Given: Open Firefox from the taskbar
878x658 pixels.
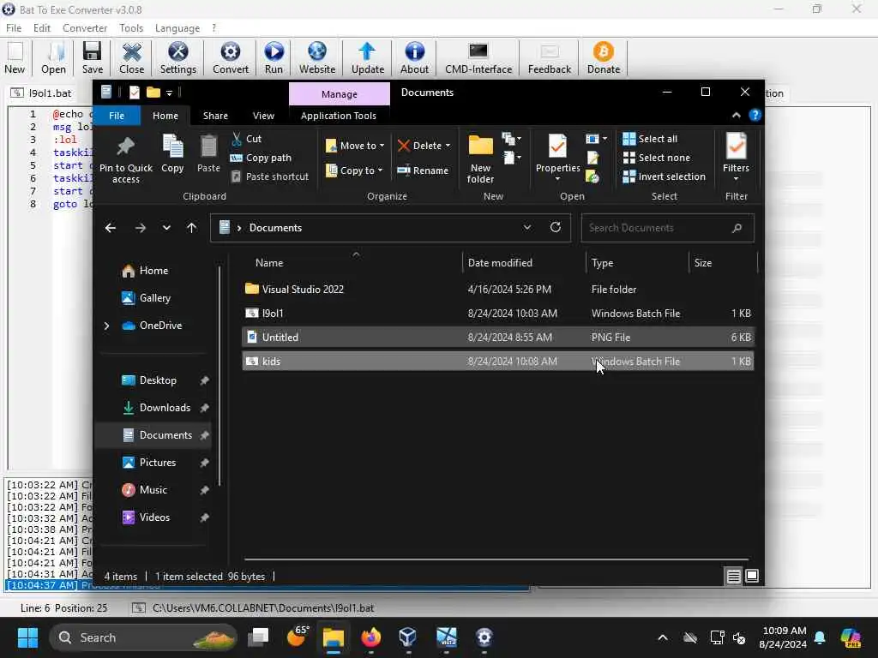Looking at the screenshot, I should 370,637.
